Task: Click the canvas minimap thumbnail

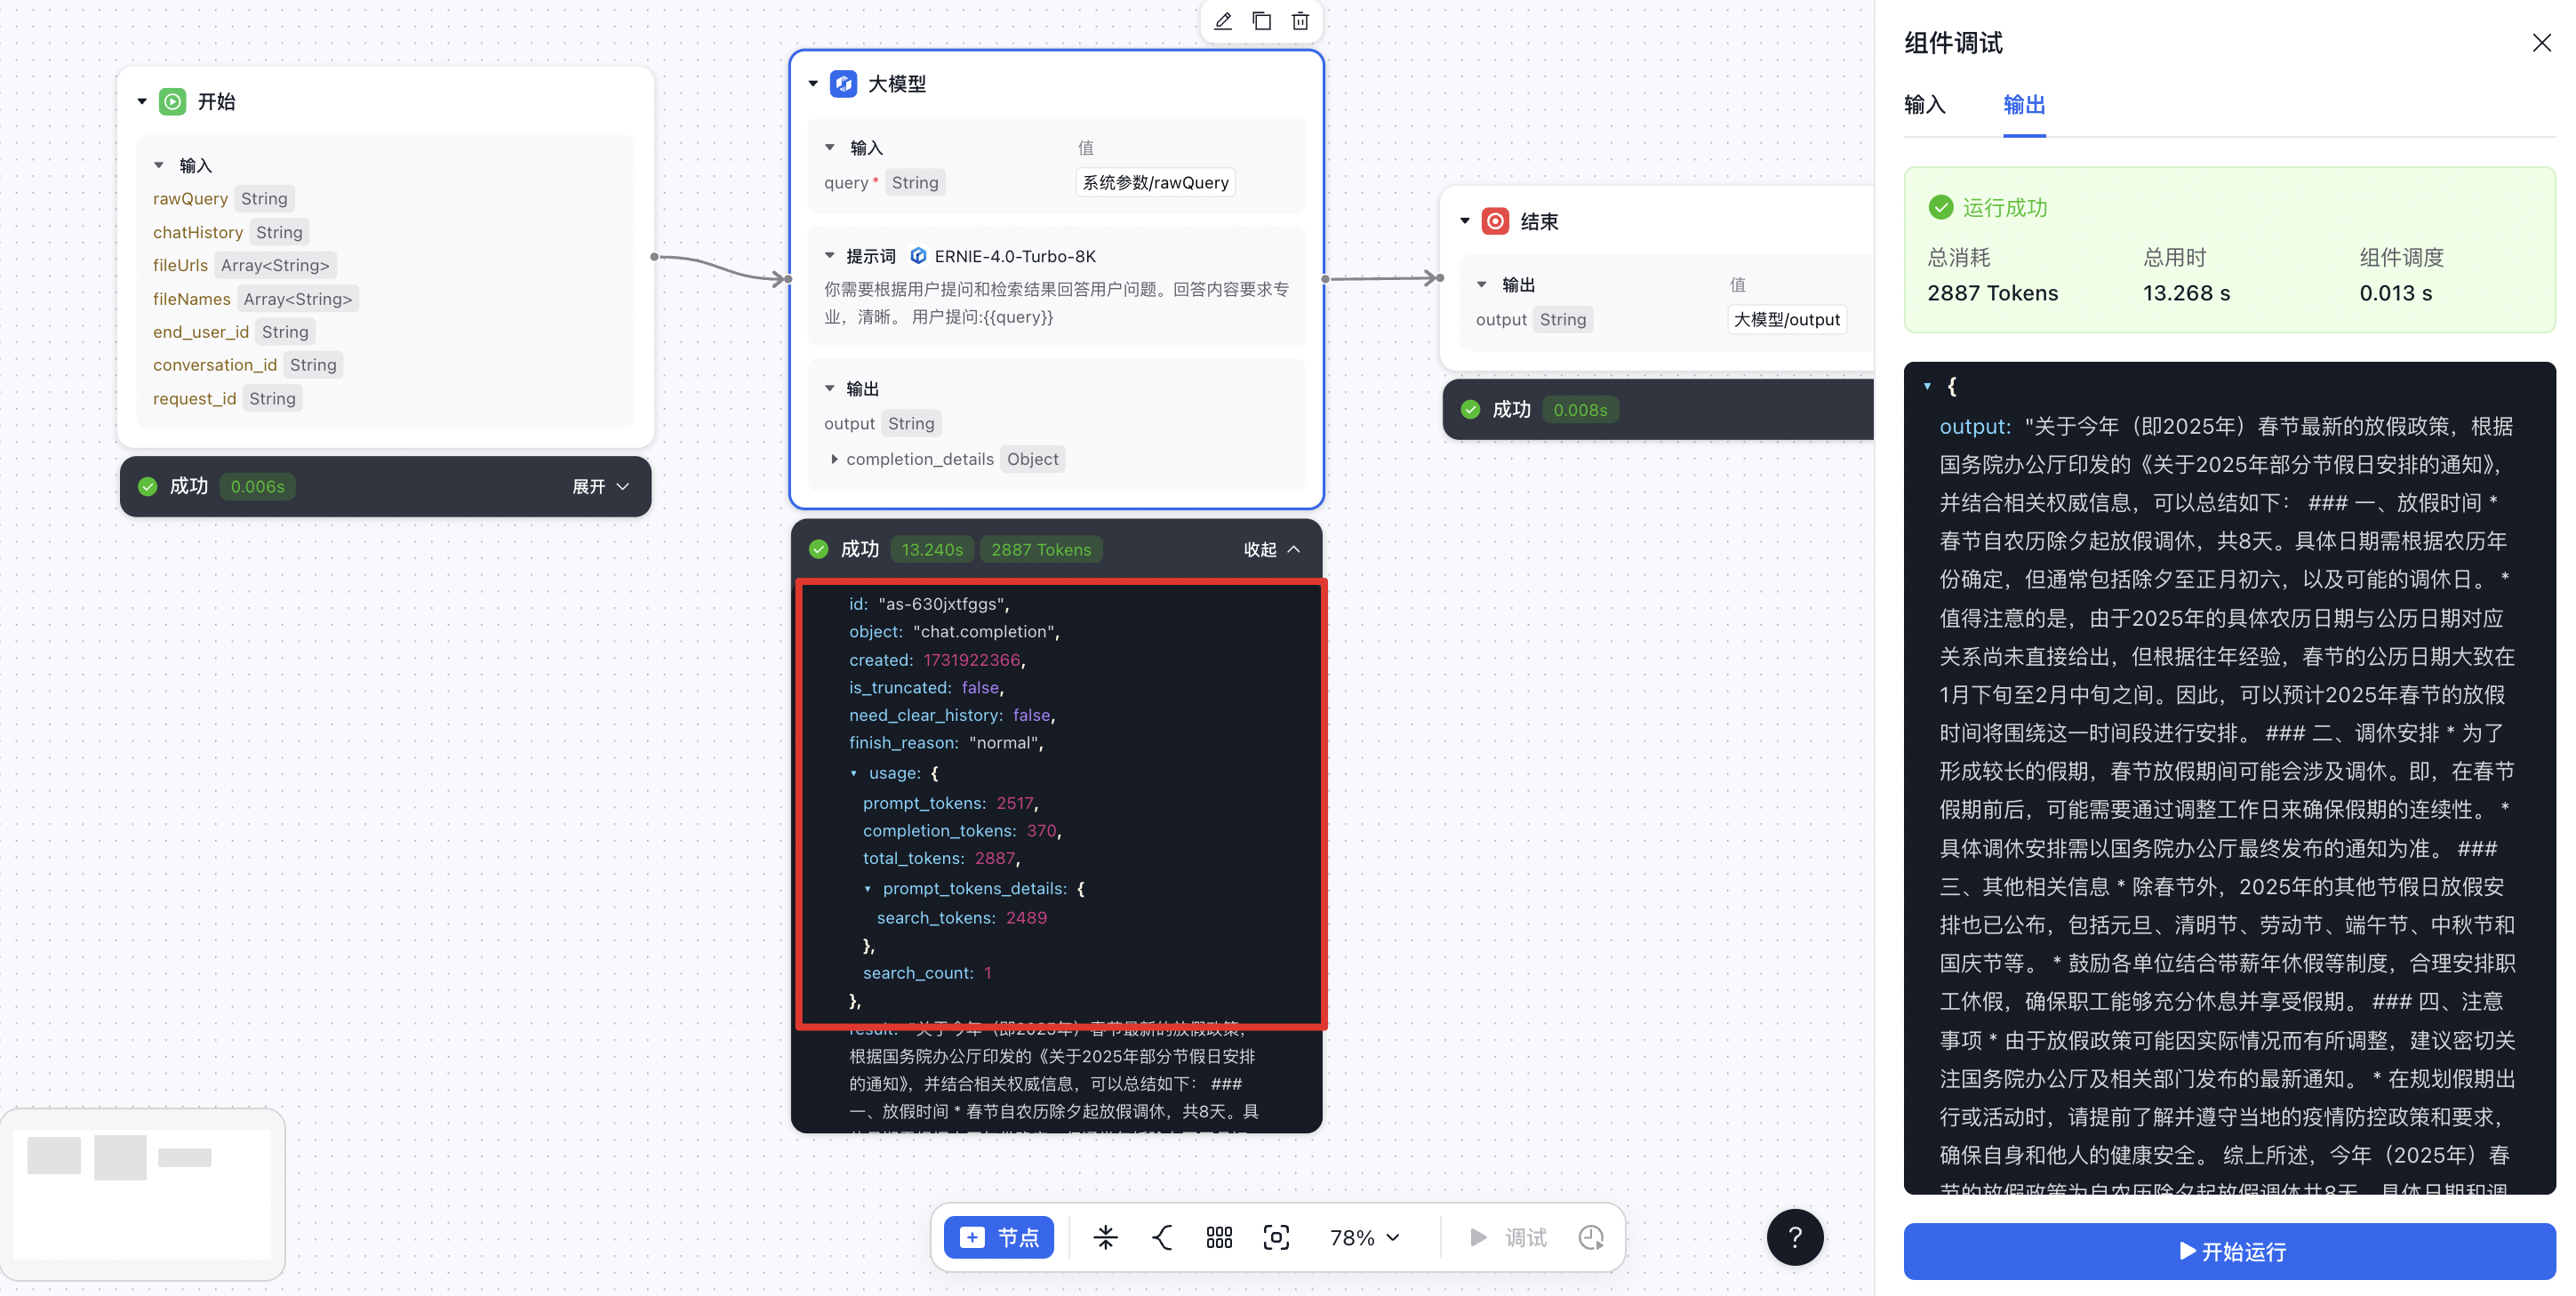Action: pyautogui.click(x=142, y=1193)
